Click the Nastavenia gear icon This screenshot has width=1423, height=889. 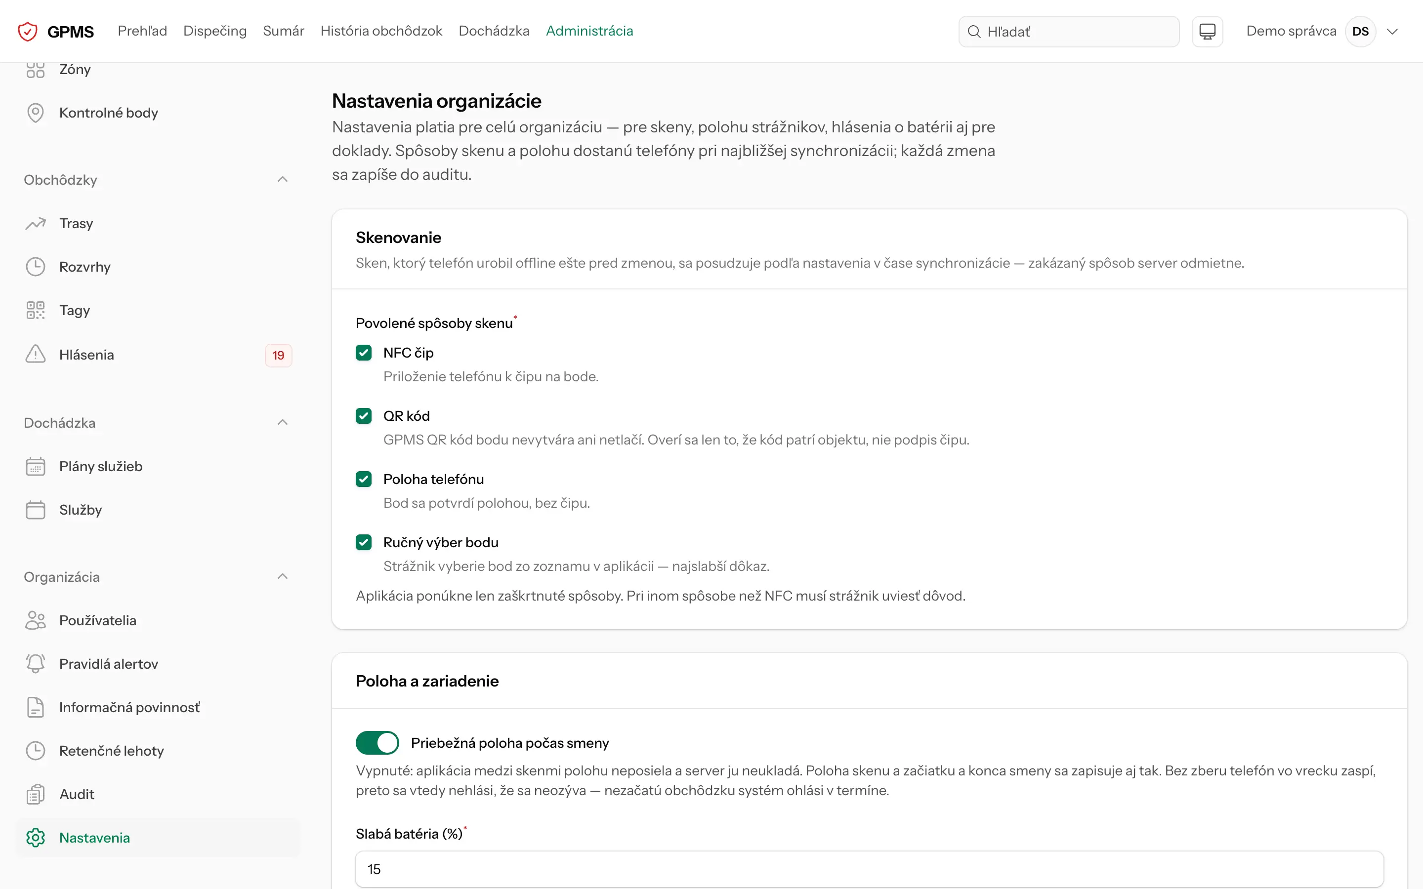pos(35,838)
